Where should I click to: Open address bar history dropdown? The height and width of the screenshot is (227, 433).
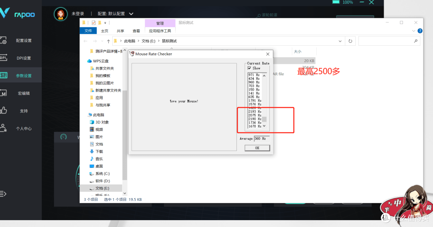coord(340,41)
